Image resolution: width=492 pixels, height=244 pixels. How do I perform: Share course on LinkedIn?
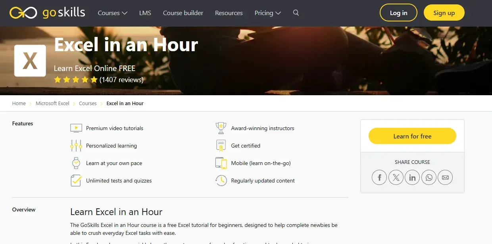coord(412,177)
